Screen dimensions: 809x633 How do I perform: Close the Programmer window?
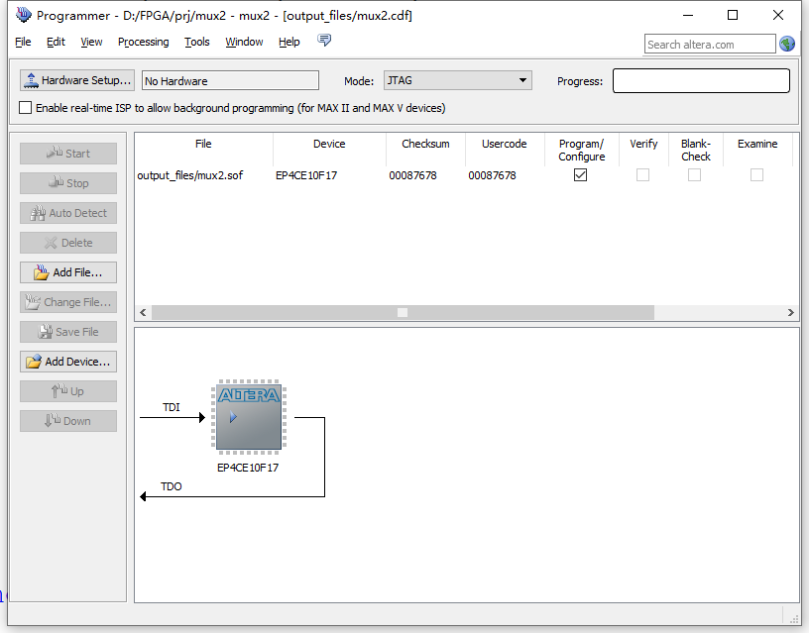(x=778, y=16)
